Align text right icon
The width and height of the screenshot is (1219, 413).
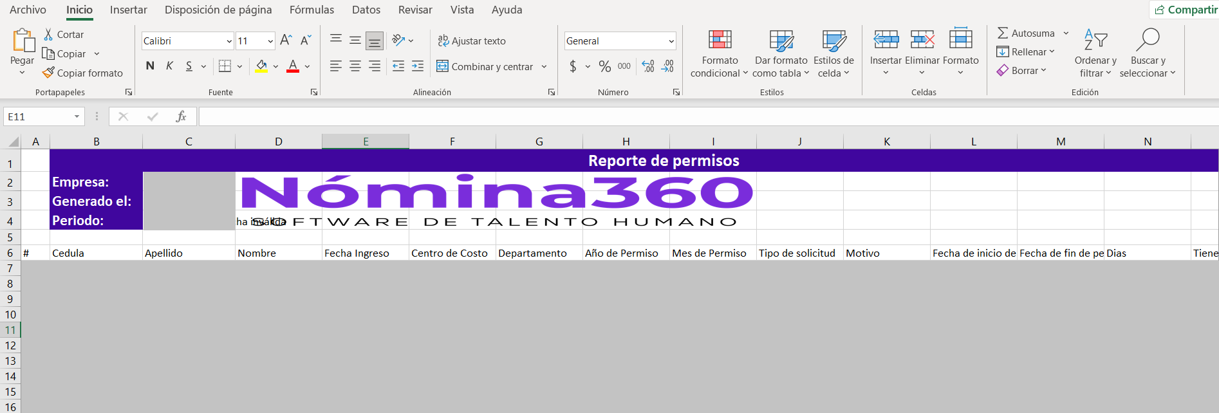point(375,66)
